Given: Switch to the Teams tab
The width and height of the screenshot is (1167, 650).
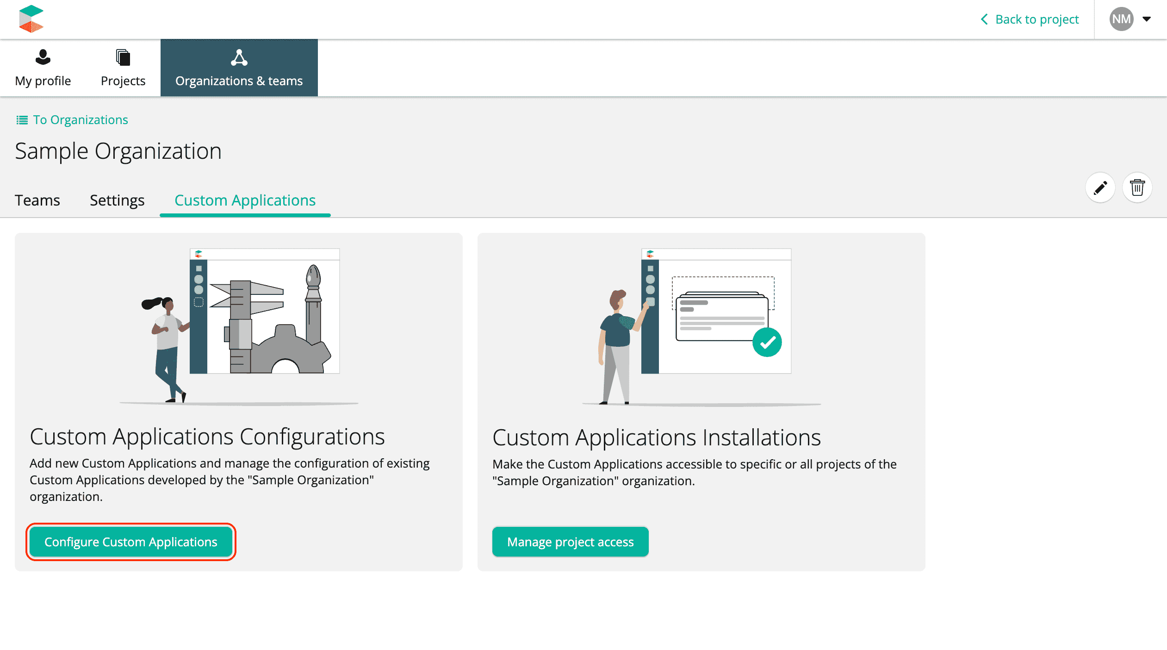Looking at the screenshot, I should point(37,200).
